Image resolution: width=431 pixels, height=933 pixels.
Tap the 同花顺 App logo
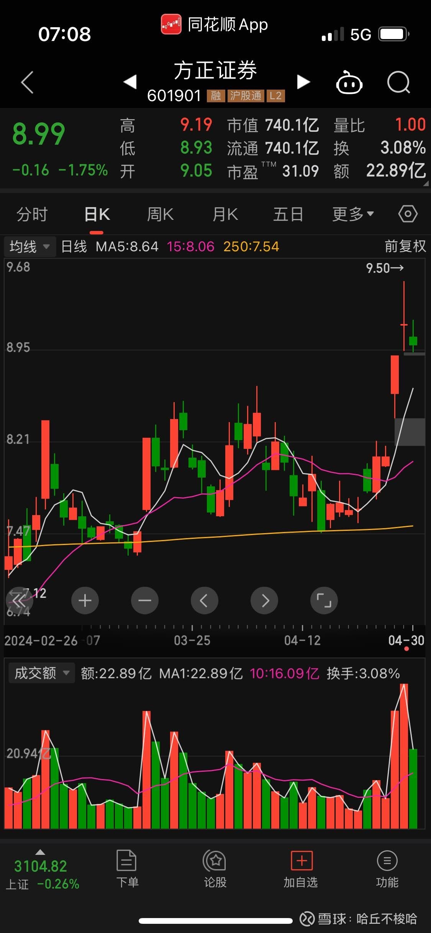point(171,25)
